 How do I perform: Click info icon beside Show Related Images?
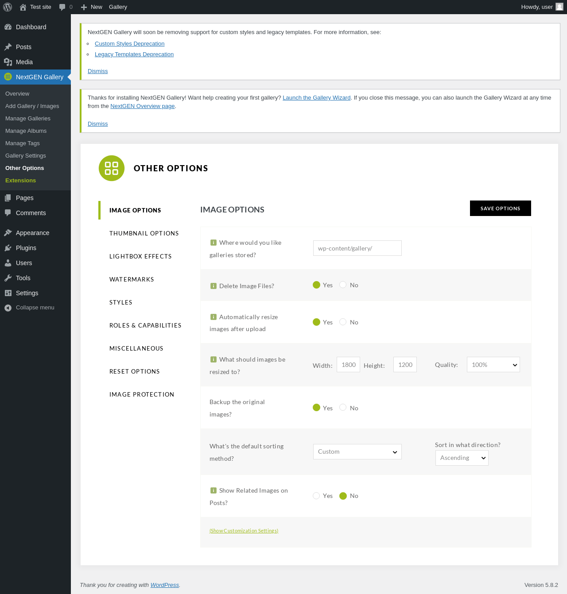tap(213, 490)
